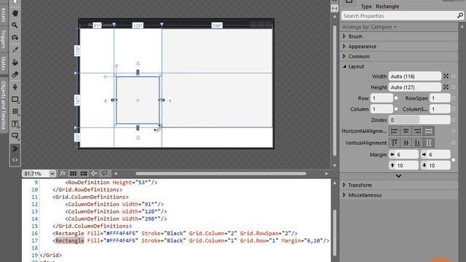Expand the Miscellaneous category
This screenshot has width=466, height=262.
point(344,195)
